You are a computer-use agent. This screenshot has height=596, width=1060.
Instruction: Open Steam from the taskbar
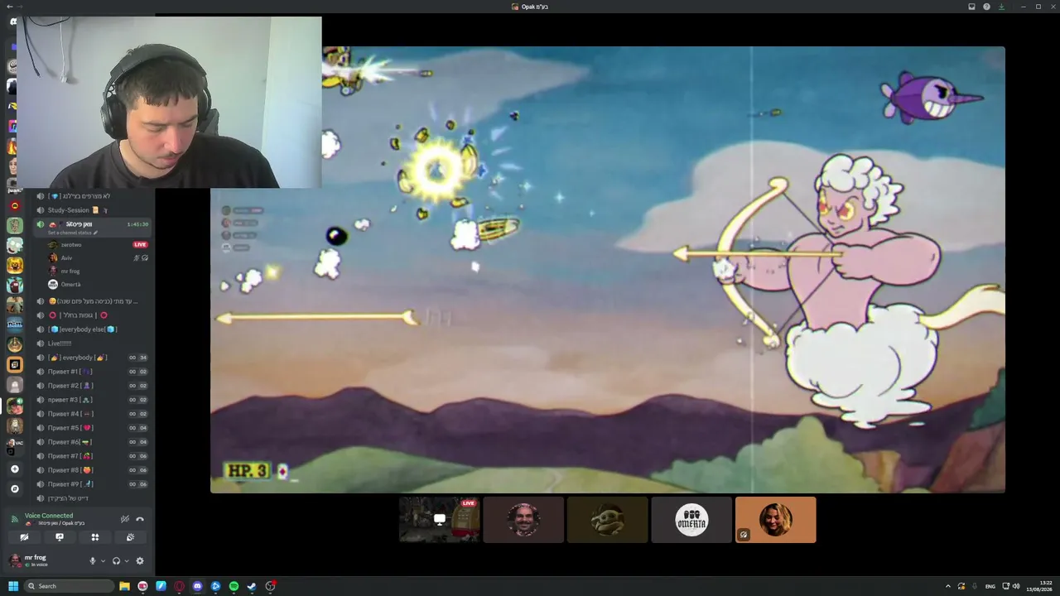coord(252,586)
